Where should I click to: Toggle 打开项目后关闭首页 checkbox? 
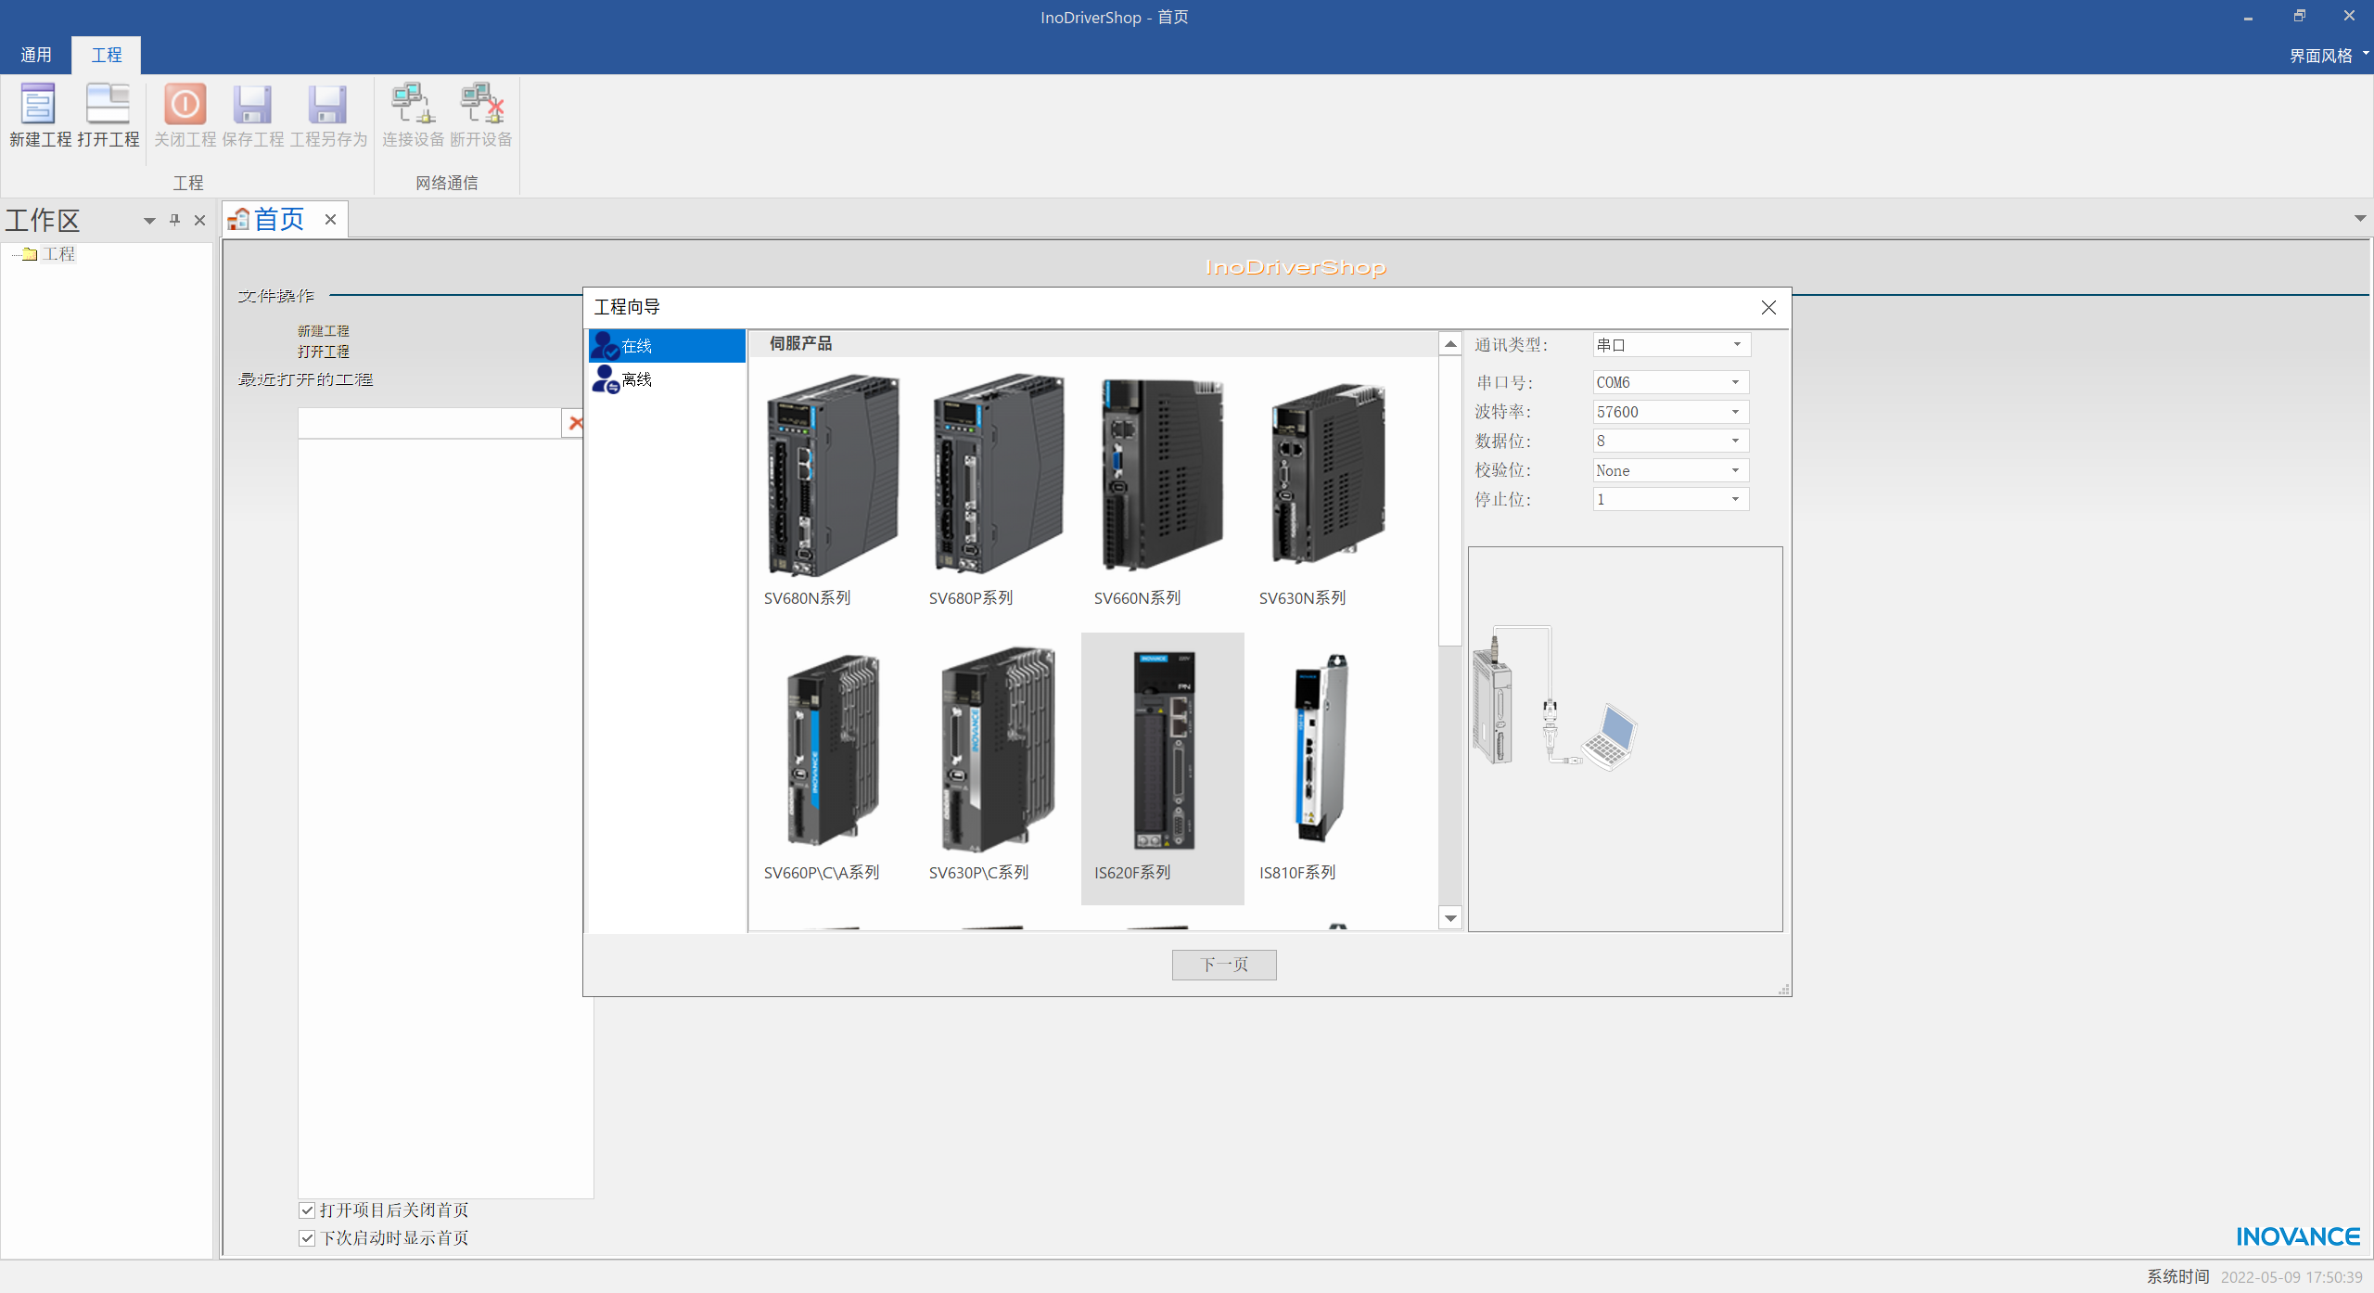(x=307, y=1210)
